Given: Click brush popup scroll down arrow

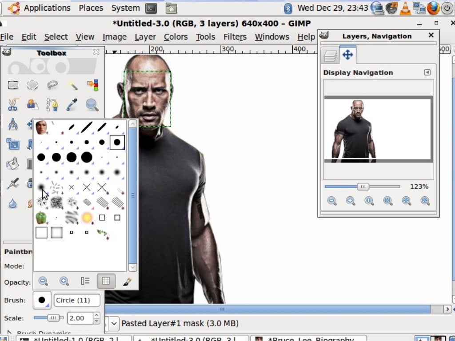Looking at the screenshot, I should [x=132, y=267].
